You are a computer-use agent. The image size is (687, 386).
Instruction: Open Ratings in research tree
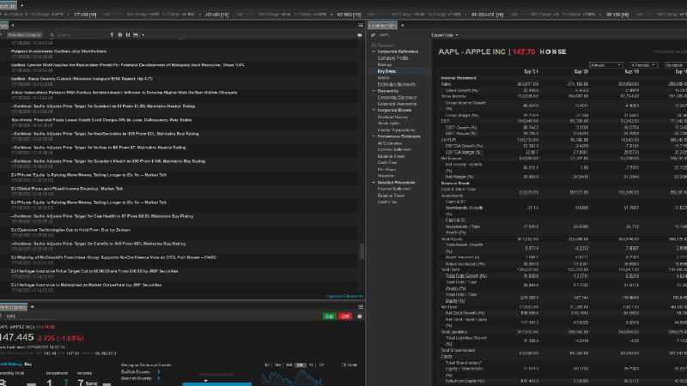click(x=384, y=65)
